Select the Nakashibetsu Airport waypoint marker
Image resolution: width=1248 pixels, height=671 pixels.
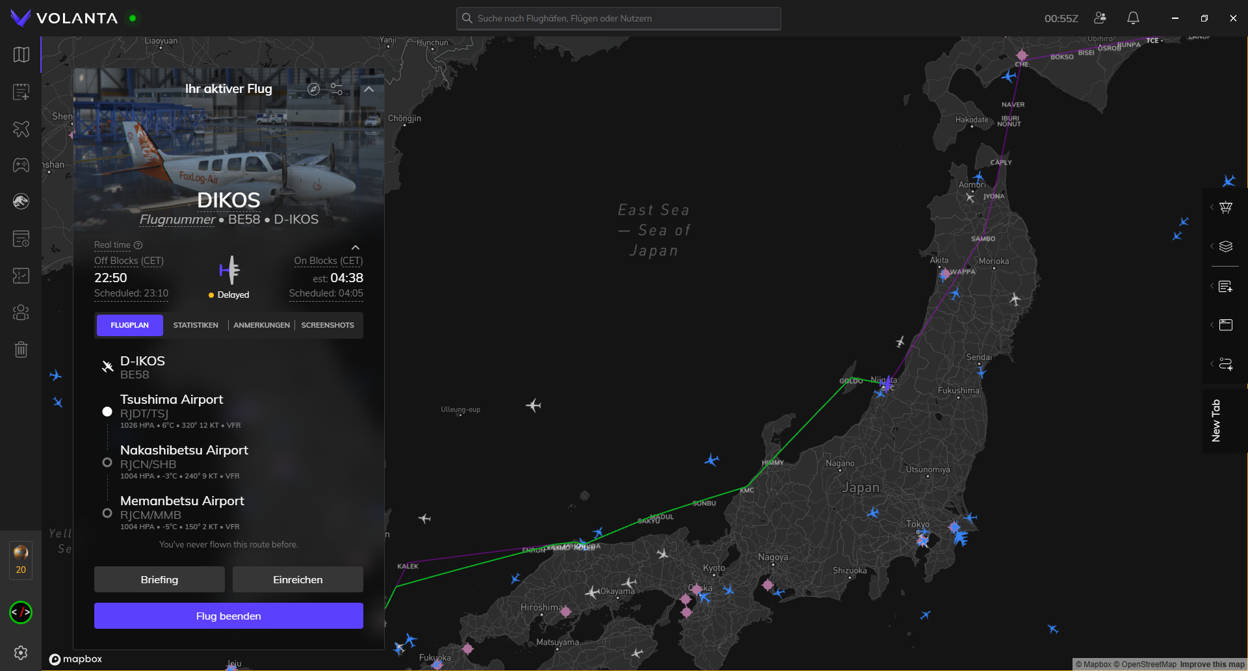107,462
